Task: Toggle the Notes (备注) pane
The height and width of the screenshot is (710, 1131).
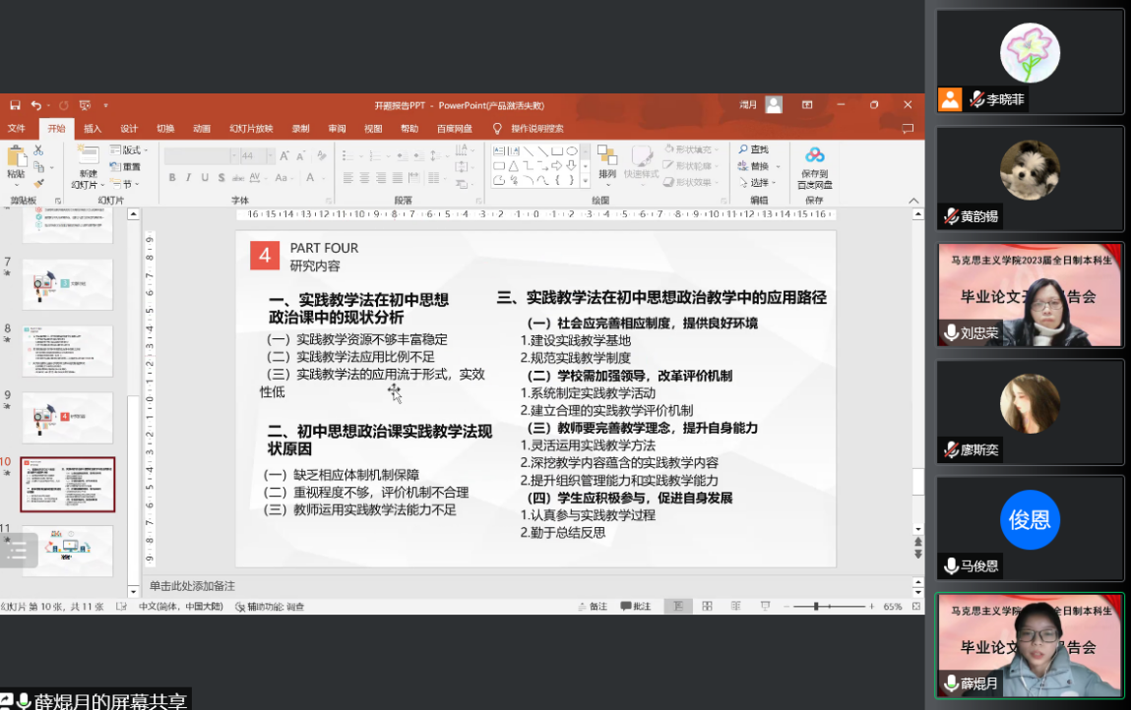Action: pos(593,607)
